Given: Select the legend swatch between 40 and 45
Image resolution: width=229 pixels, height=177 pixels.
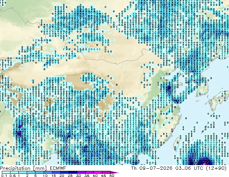Looking at the screenshot, I should tap(98, 172).
